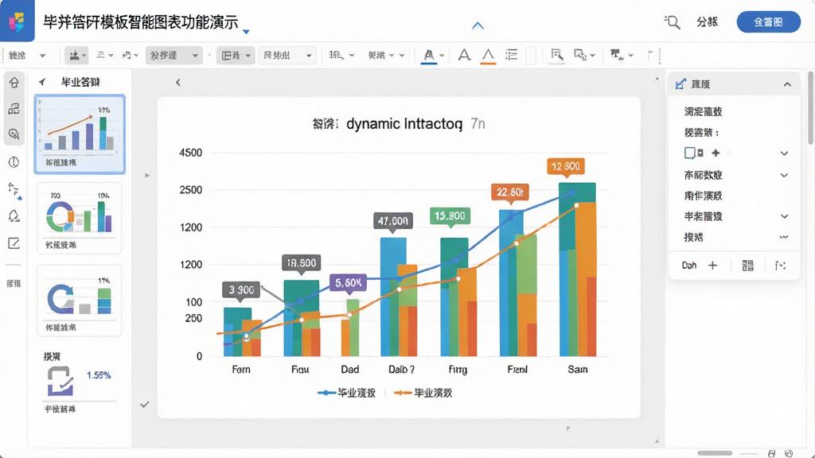Expand the last property row wavy chevron
The width and height of the screenshot is (815, 458).
click(x=784, y=237)
